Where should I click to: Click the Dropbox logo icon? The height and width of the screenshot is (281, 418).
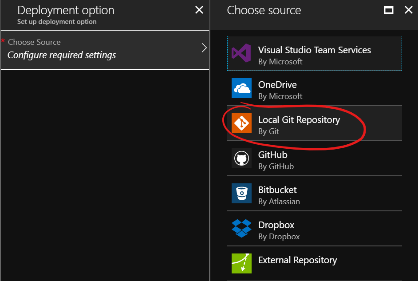pos(241,228)
